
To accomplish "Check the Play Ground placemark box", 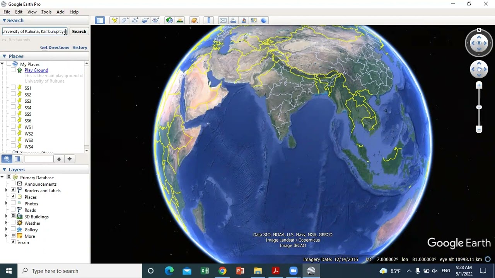I will [x=13, y=70].
